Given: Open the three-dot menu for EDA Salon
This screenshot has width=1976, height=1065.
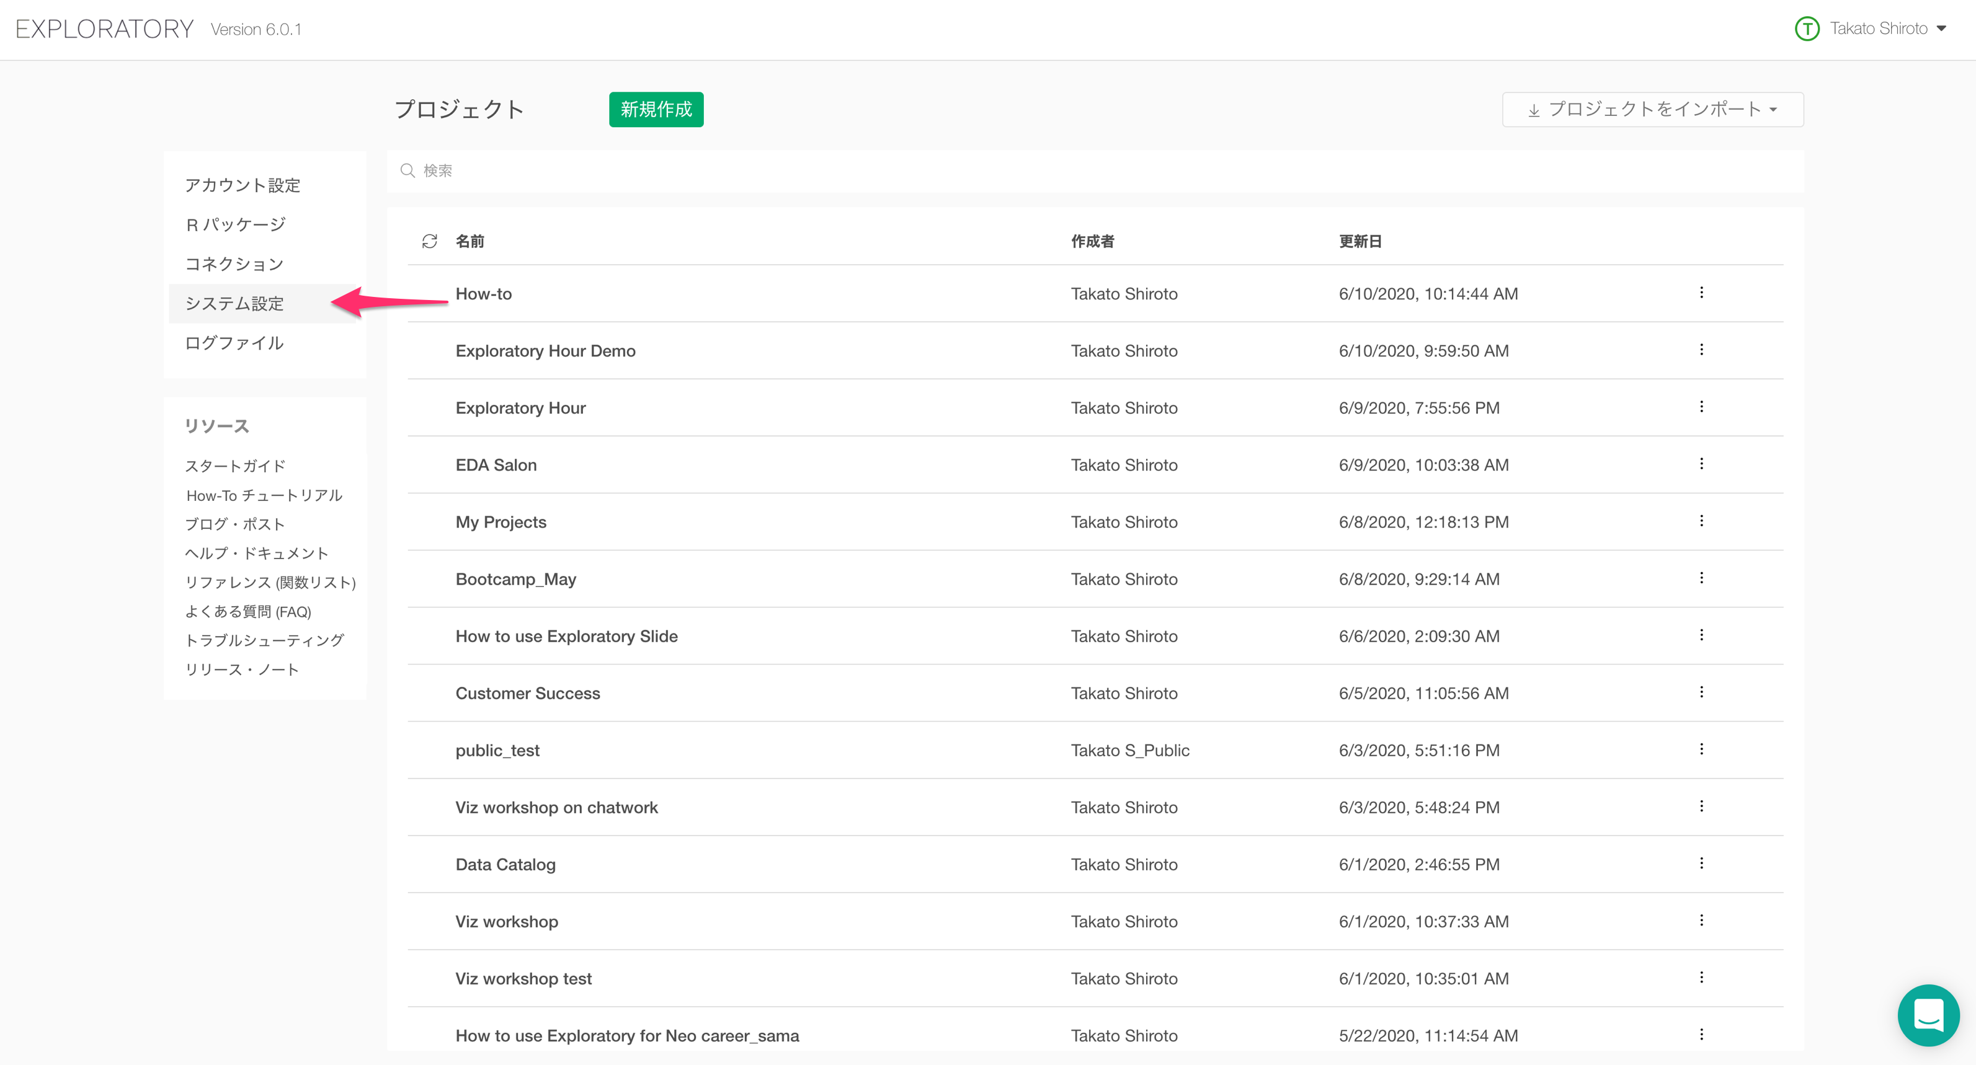Looking at the screenshot, I should [x=1701, y=464].
